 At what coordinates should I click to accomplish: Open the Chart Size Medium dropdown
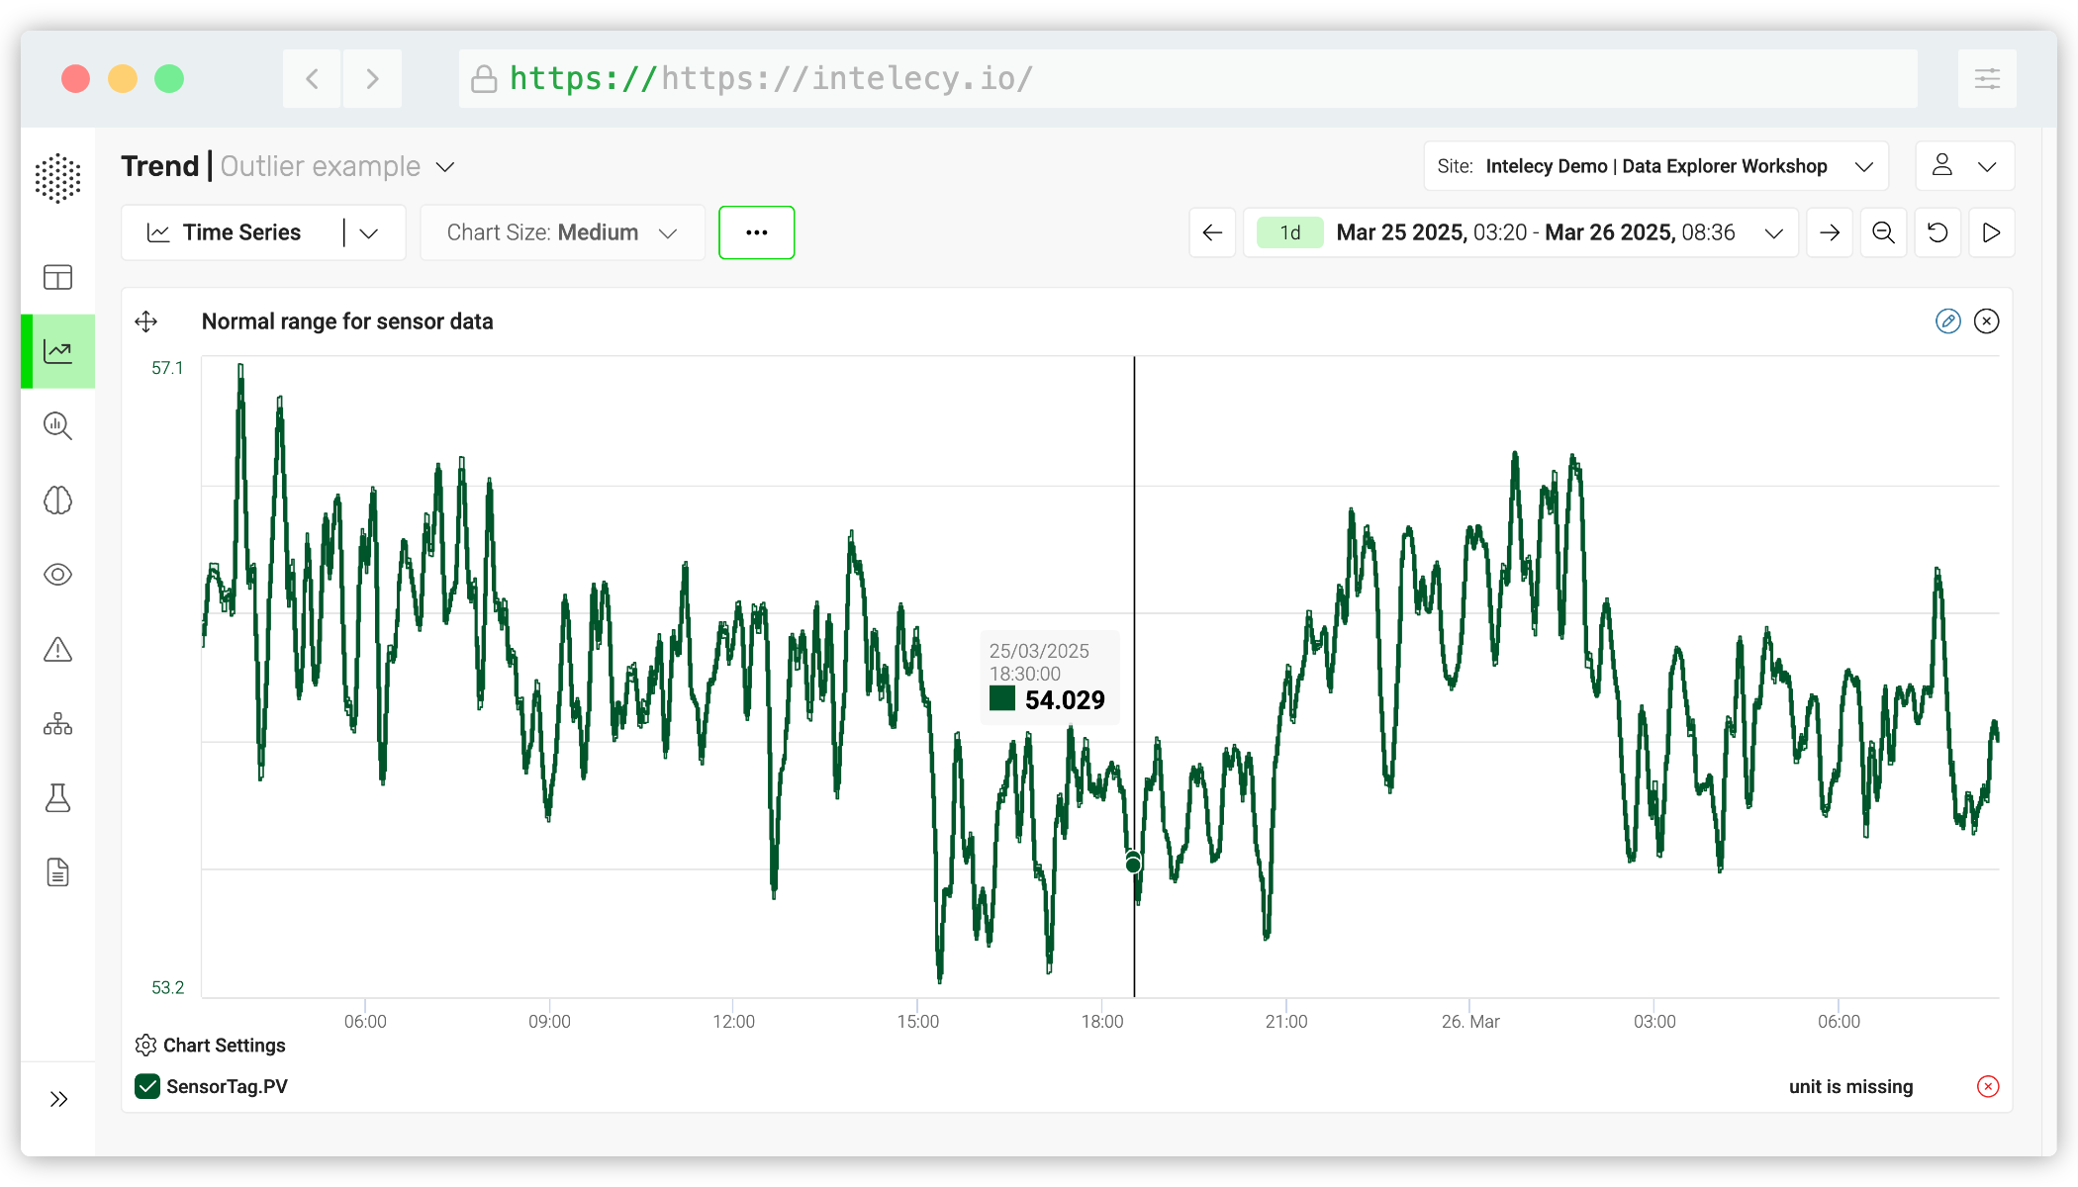562,232
